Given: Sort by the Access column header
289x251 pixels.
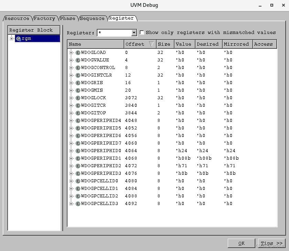Looking at the screenshot, I should (x=265, y=44).
